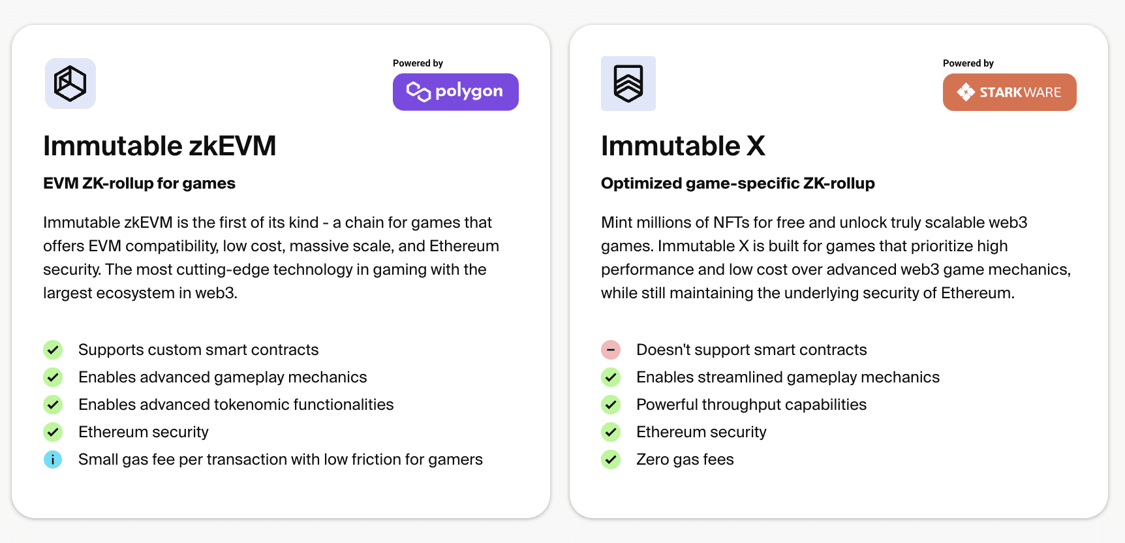Click the Immutable X shield logo icon
1125x543 pixels.
(x=628, y=84)
